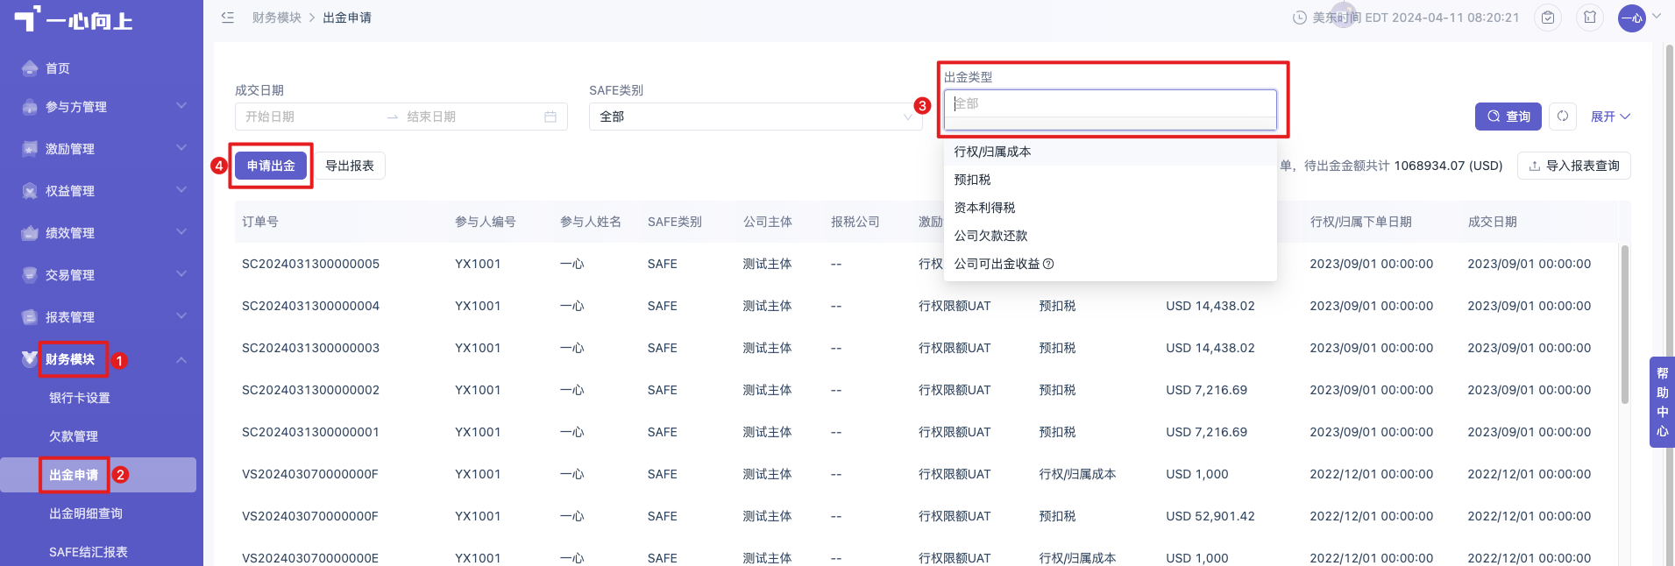Image resolution: width=1675 pixels, height=566 pixels.
Task: Click the 首页 home icon in sidebar
Action: coord(30,68)
